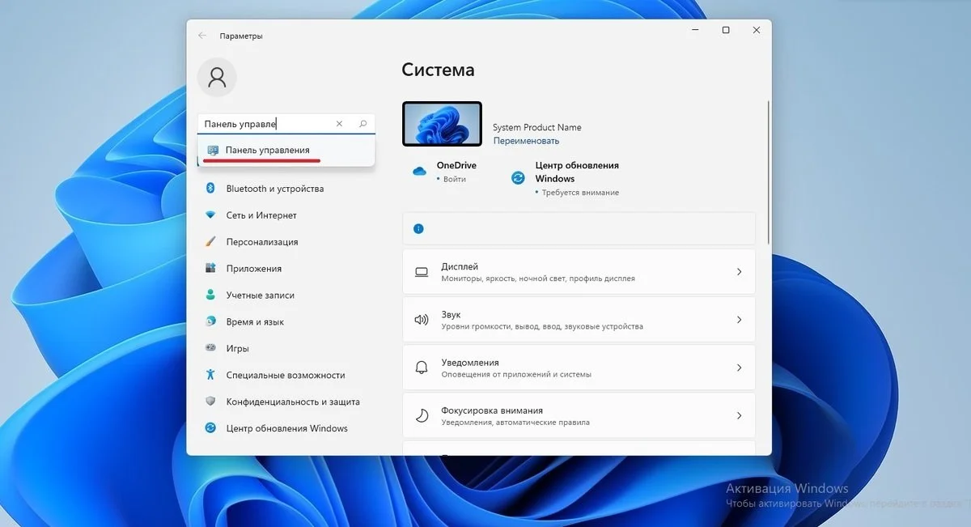The height and width of the screenshot is (527, 971).
Task: Click the OneDrive cloud icon
Action: [419, 171]
